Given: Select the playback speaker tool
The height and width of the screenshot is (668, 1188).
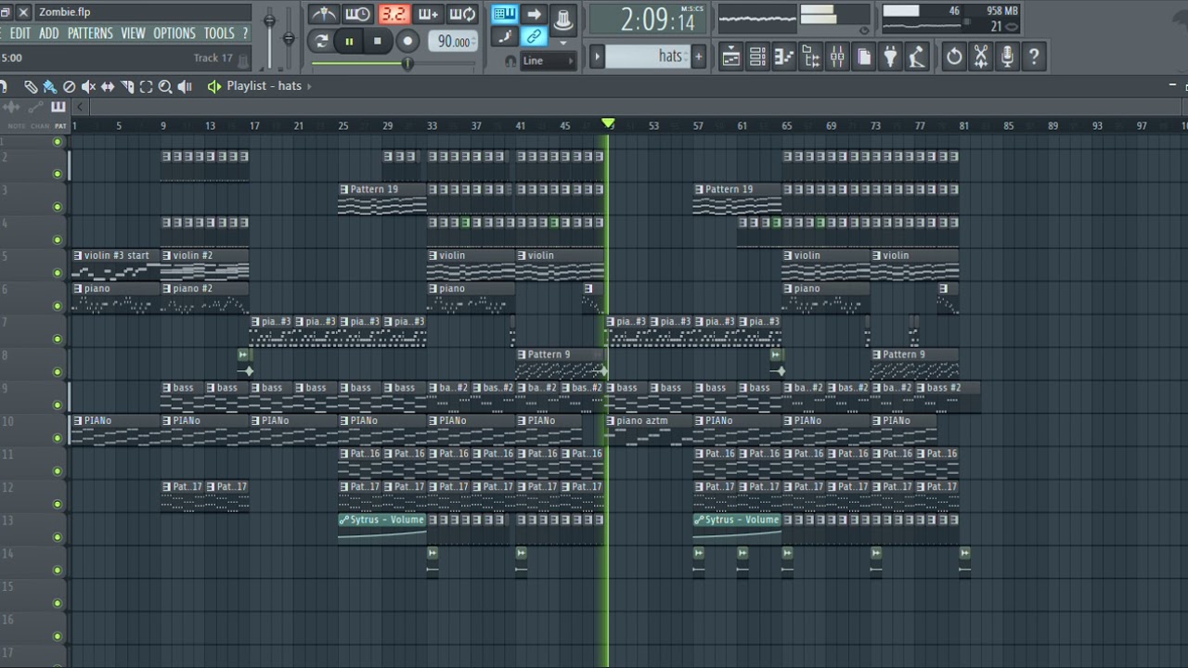Looking at the screenshot, I should click(185, 86).
